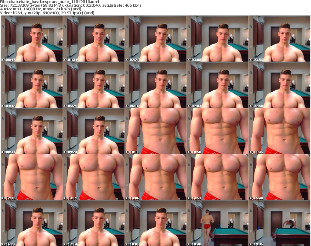311x246 pixels.
Task: Select the Audio mp3 info line
Action: point(41,9)
